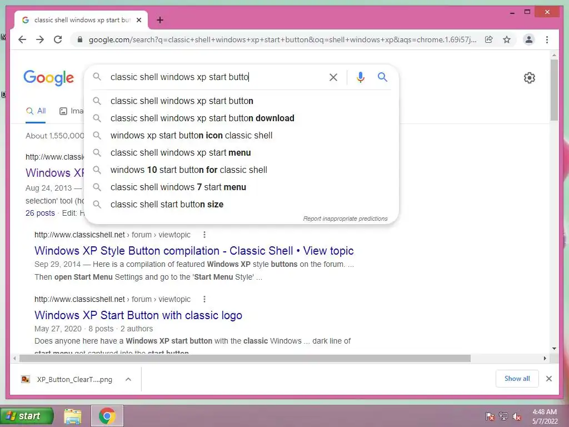Image resolution: width=569 pixels, height=427 pixels.
Task: Select suggestion 'classic shell windows xp start button'
Action: [x=241, y=101]
